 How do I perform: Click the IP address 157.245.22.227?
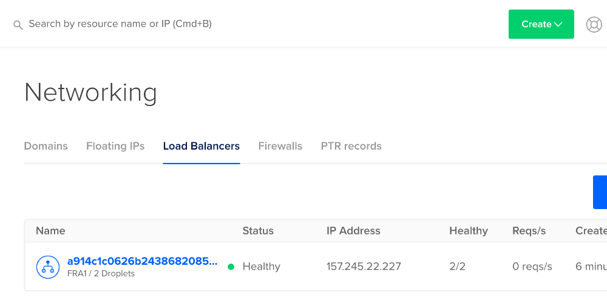point(364,266)
